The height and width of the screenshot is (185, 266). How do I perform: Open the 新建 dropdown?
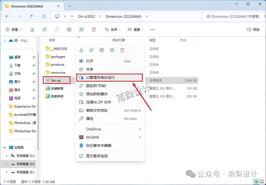13,30
